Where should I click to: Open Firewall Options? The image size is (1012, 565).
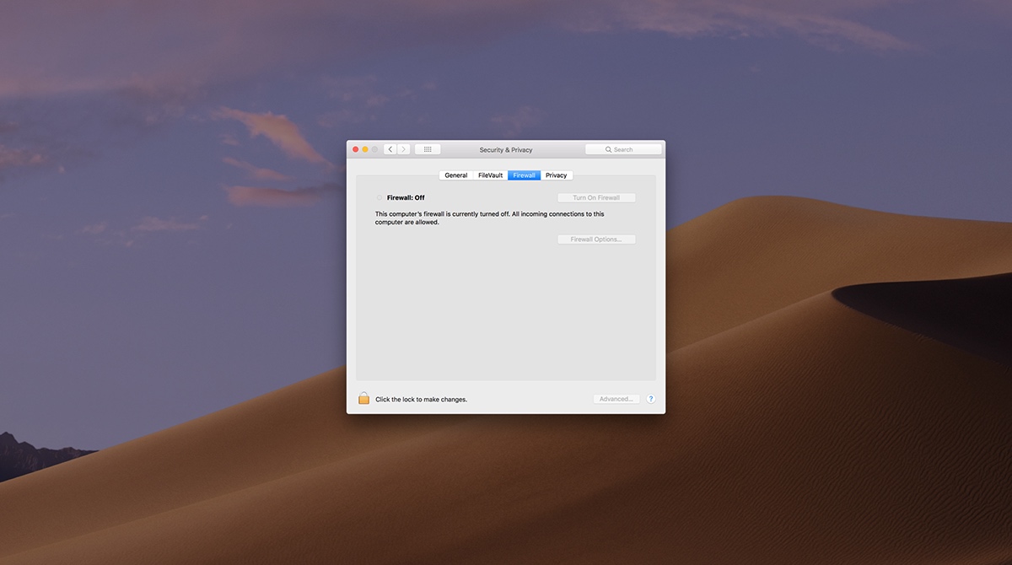[596, 239]
